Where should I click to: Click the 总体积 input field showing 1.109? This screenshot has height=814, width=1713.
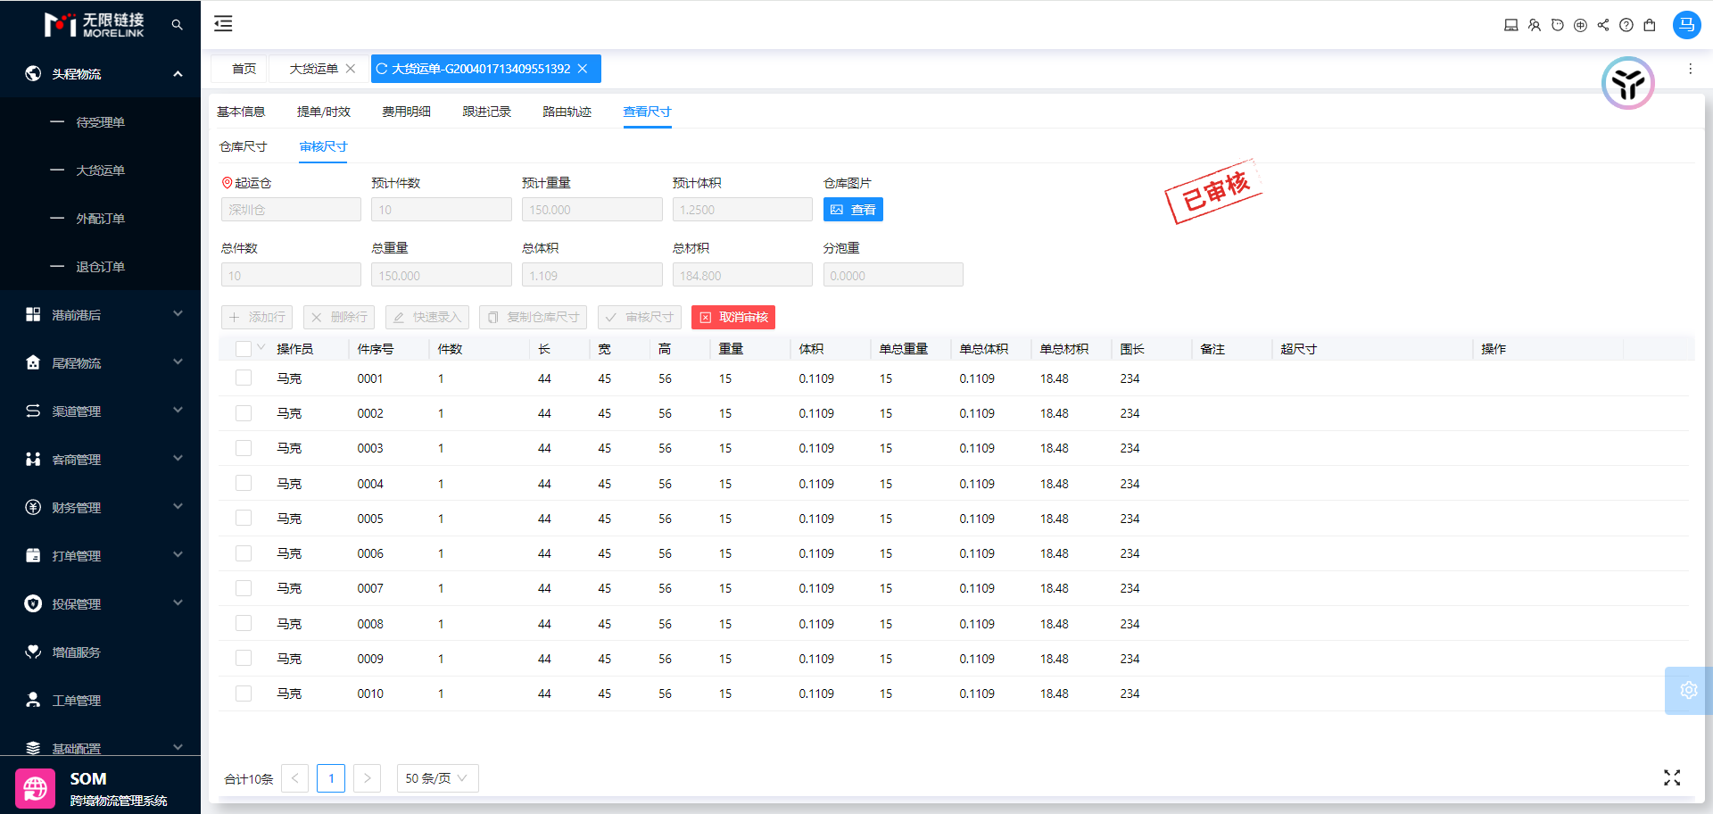point(592,275)
